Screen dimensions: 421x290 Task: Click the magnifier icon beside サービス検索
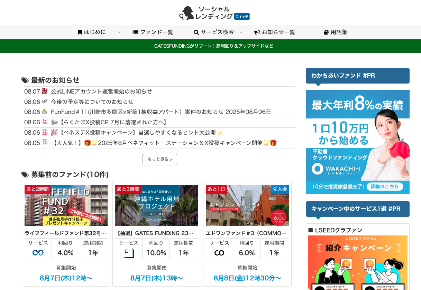(x=196, y=32)
